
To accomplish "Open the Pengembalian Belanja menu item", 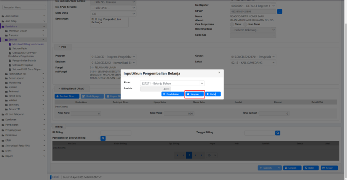I will pyautogui.click(x=24, y=60).
